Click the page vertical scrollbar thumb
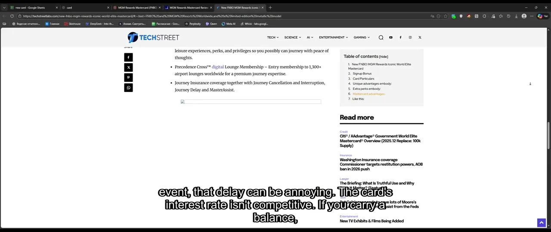551x232 pixels. tap(548, 135)
